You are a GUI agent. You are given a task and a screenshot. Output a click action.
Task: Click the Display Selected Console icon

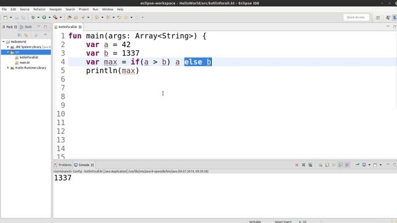[364, 165]
